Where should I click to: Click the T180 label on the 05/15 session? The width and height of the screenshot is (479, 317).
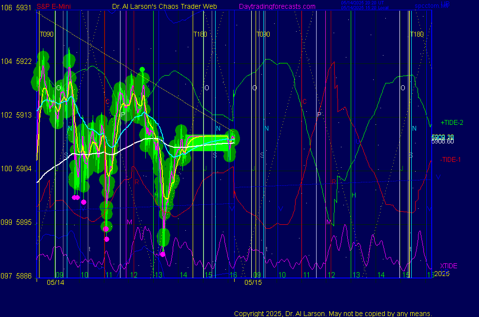(417, 34)
